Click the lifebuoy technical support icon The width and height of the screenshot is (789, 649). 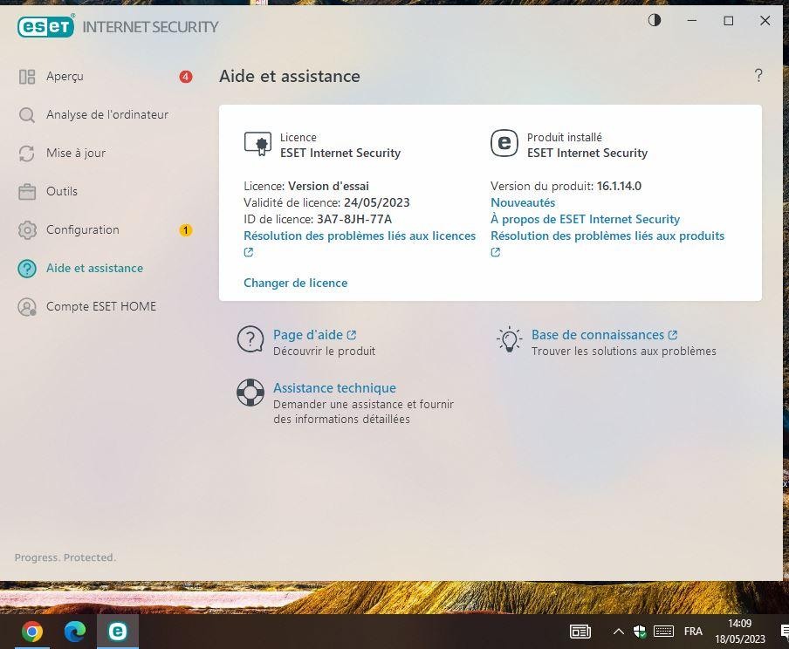250,393
